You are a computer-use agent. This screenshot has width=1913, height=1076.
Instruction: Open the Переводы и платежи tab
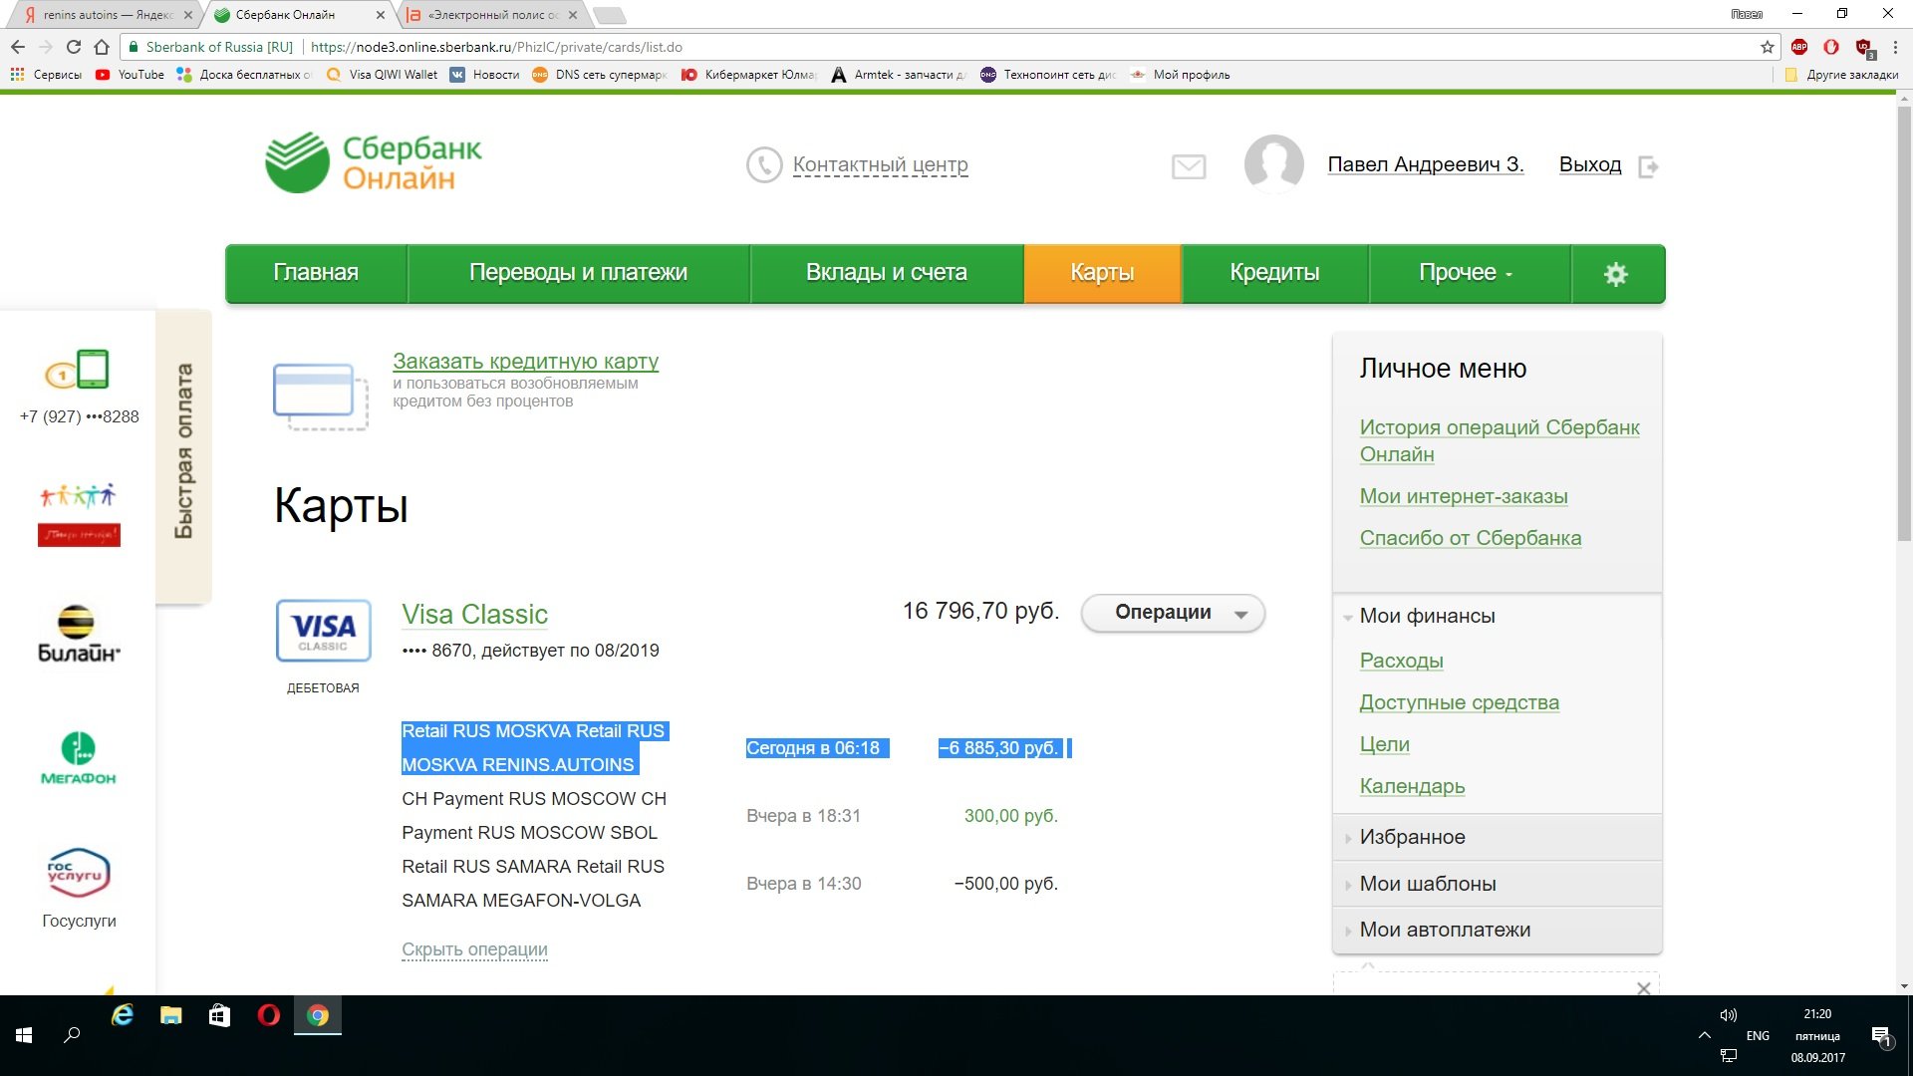(x=578, y=274)
